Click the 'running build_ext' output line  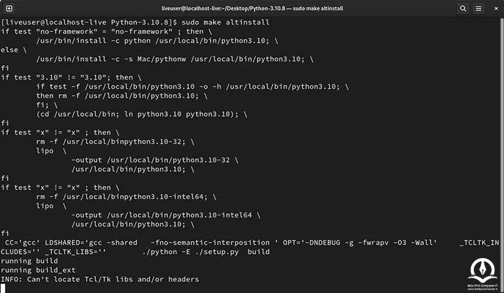[38, 270]
